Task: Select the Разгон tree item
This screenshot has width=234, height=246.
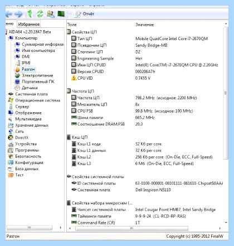Action: (x=28, y=69)
